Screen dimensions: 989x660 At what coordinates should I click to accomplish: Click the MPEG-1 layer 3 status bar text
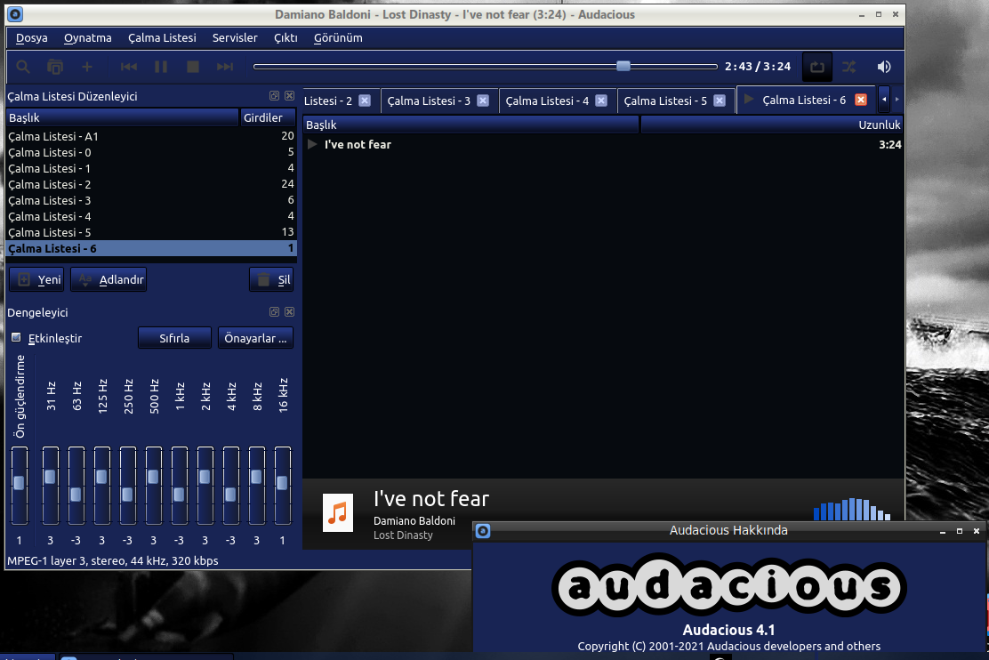113,560
